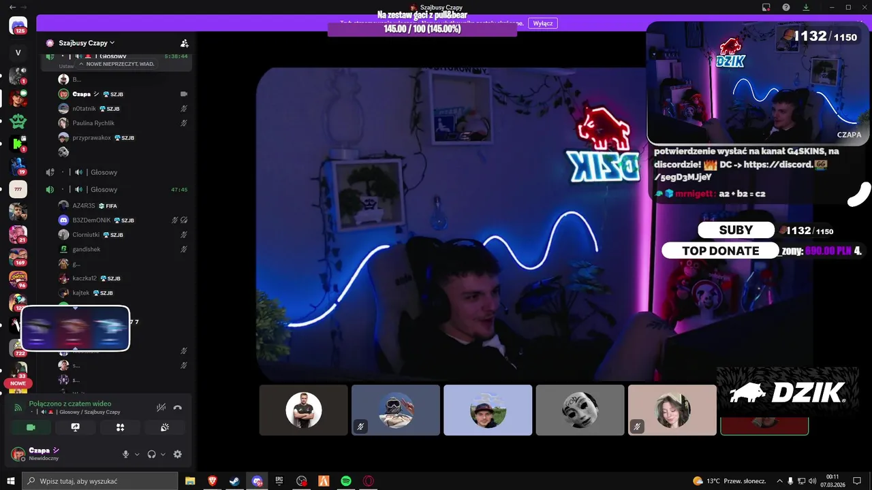Open the soundboard button
Viewport: 872px width, 490px height.
click(165, 427)
